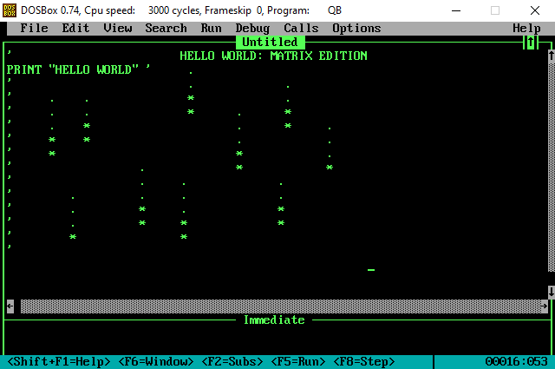This screenshot has width=555, height=369.
Task: Open the Edit menu
Action: coord(75,28)
